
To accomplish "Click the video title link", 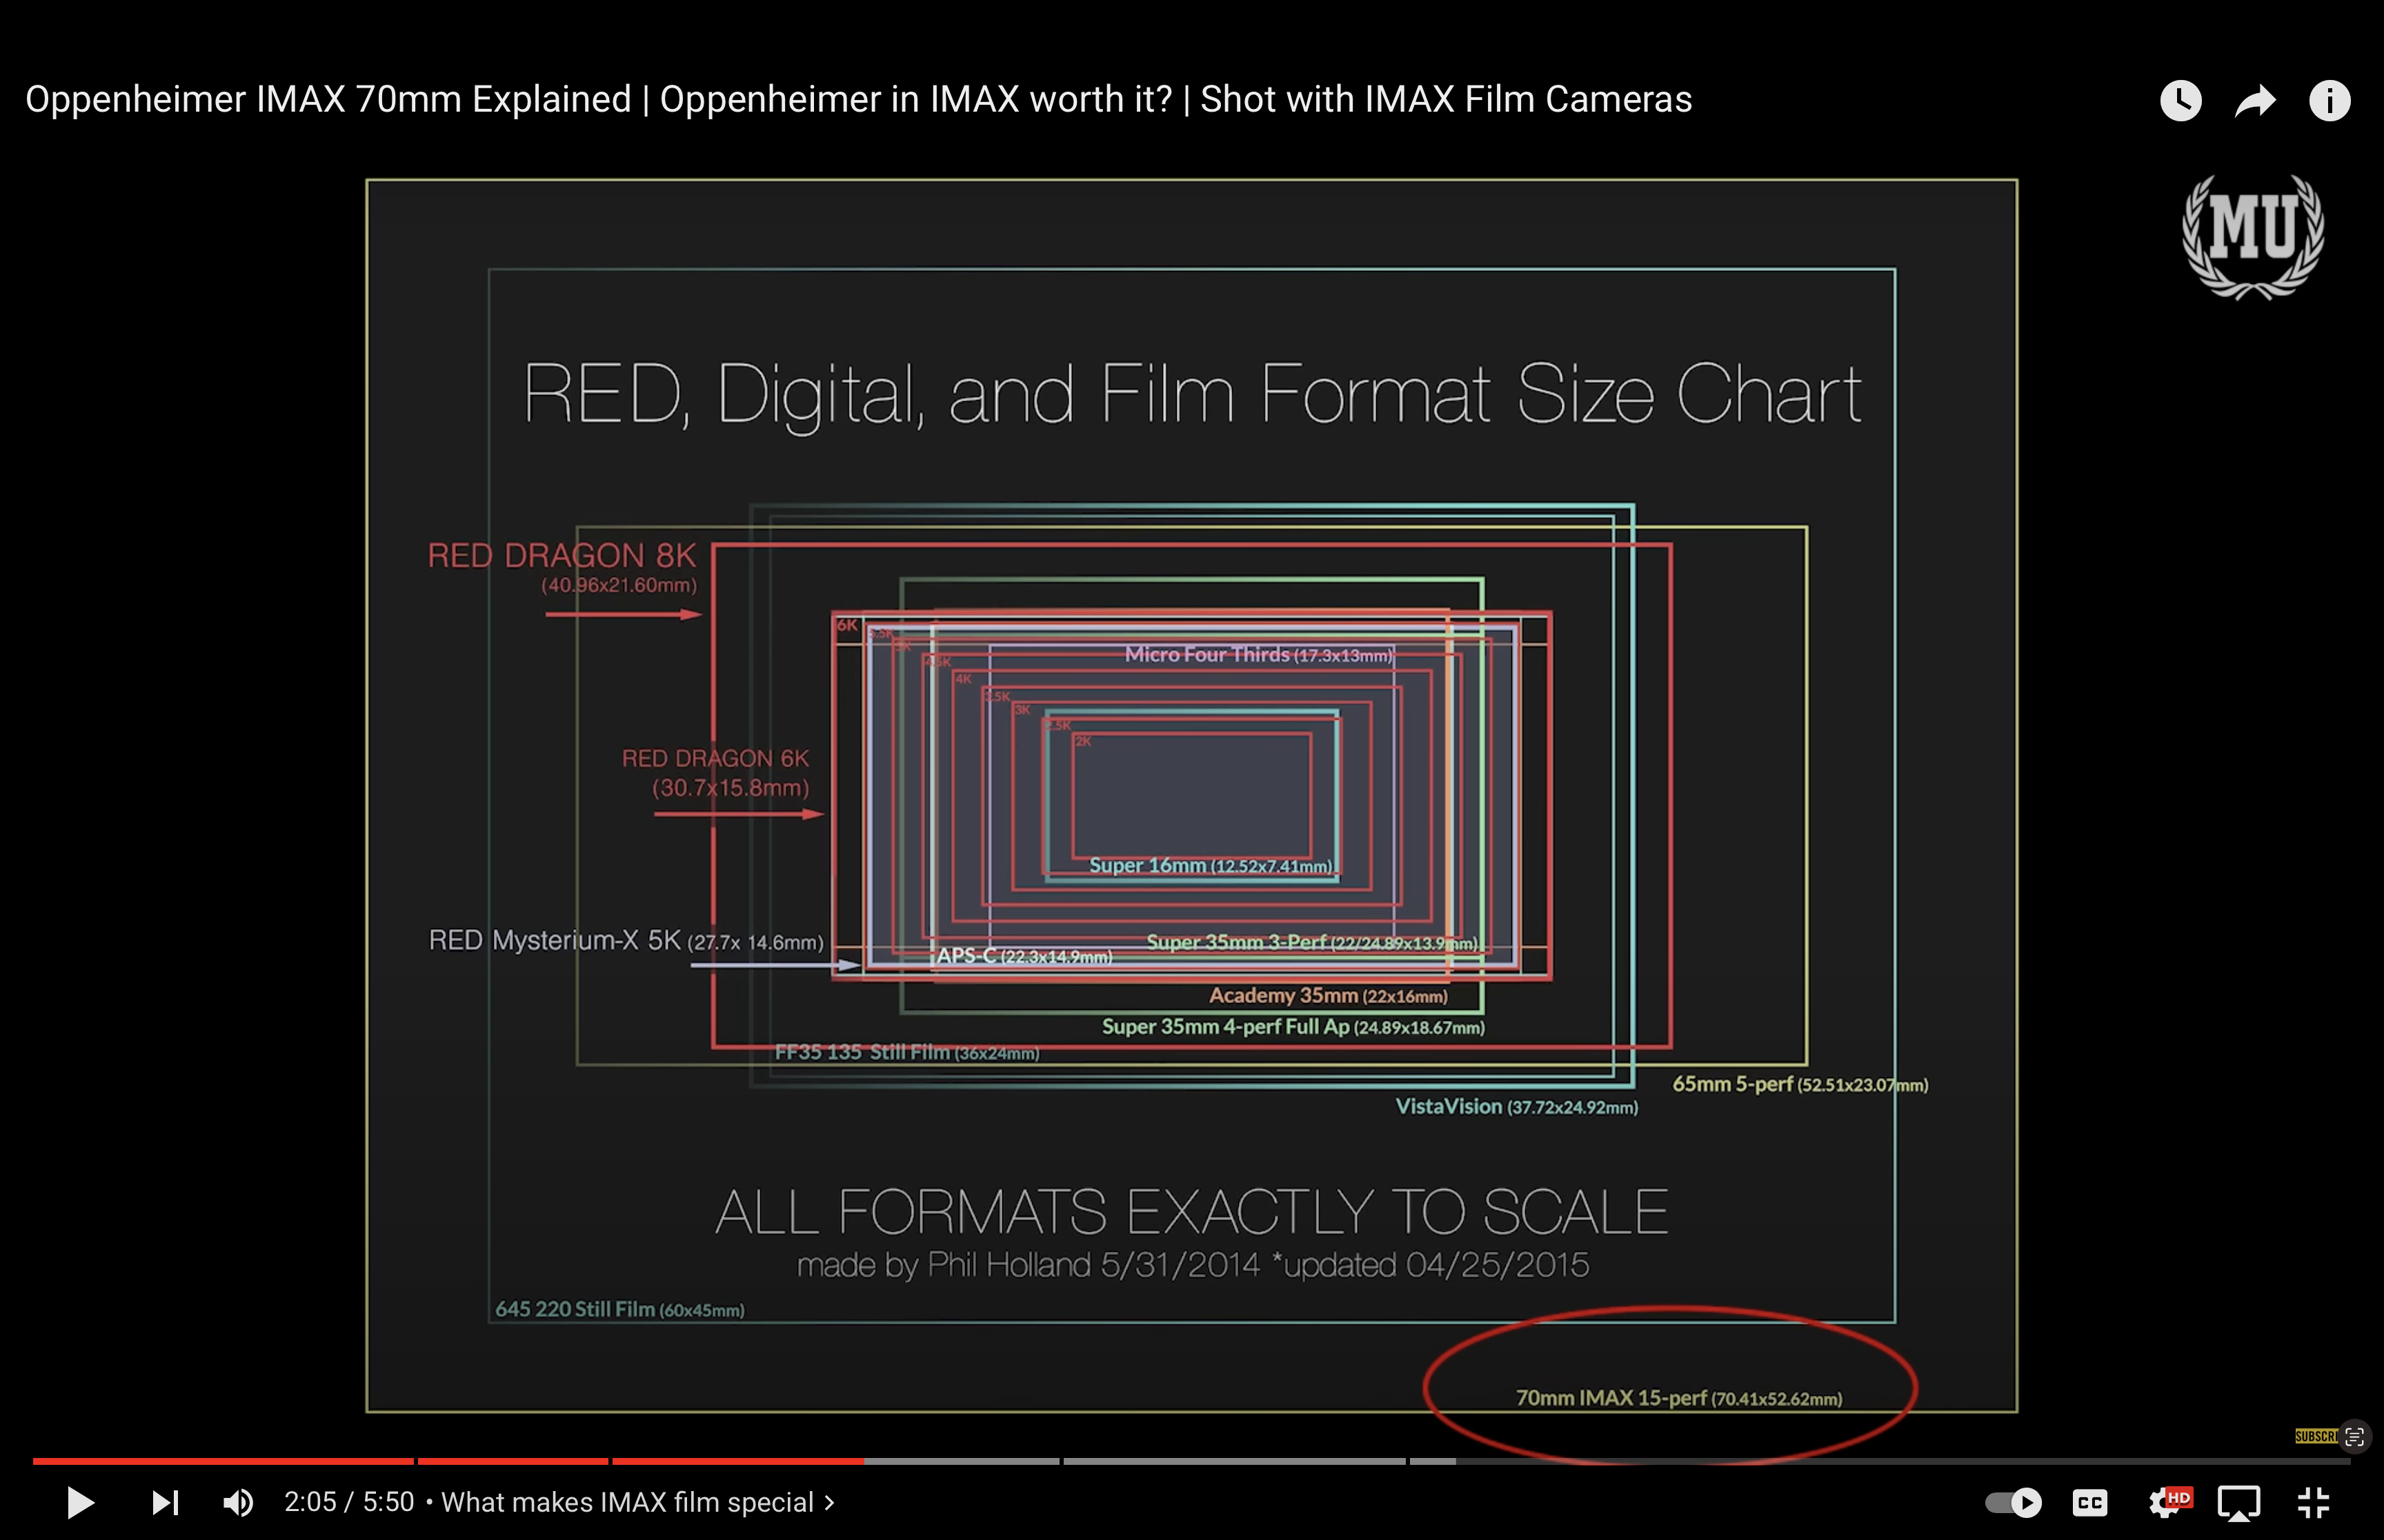I will (858, 99).
